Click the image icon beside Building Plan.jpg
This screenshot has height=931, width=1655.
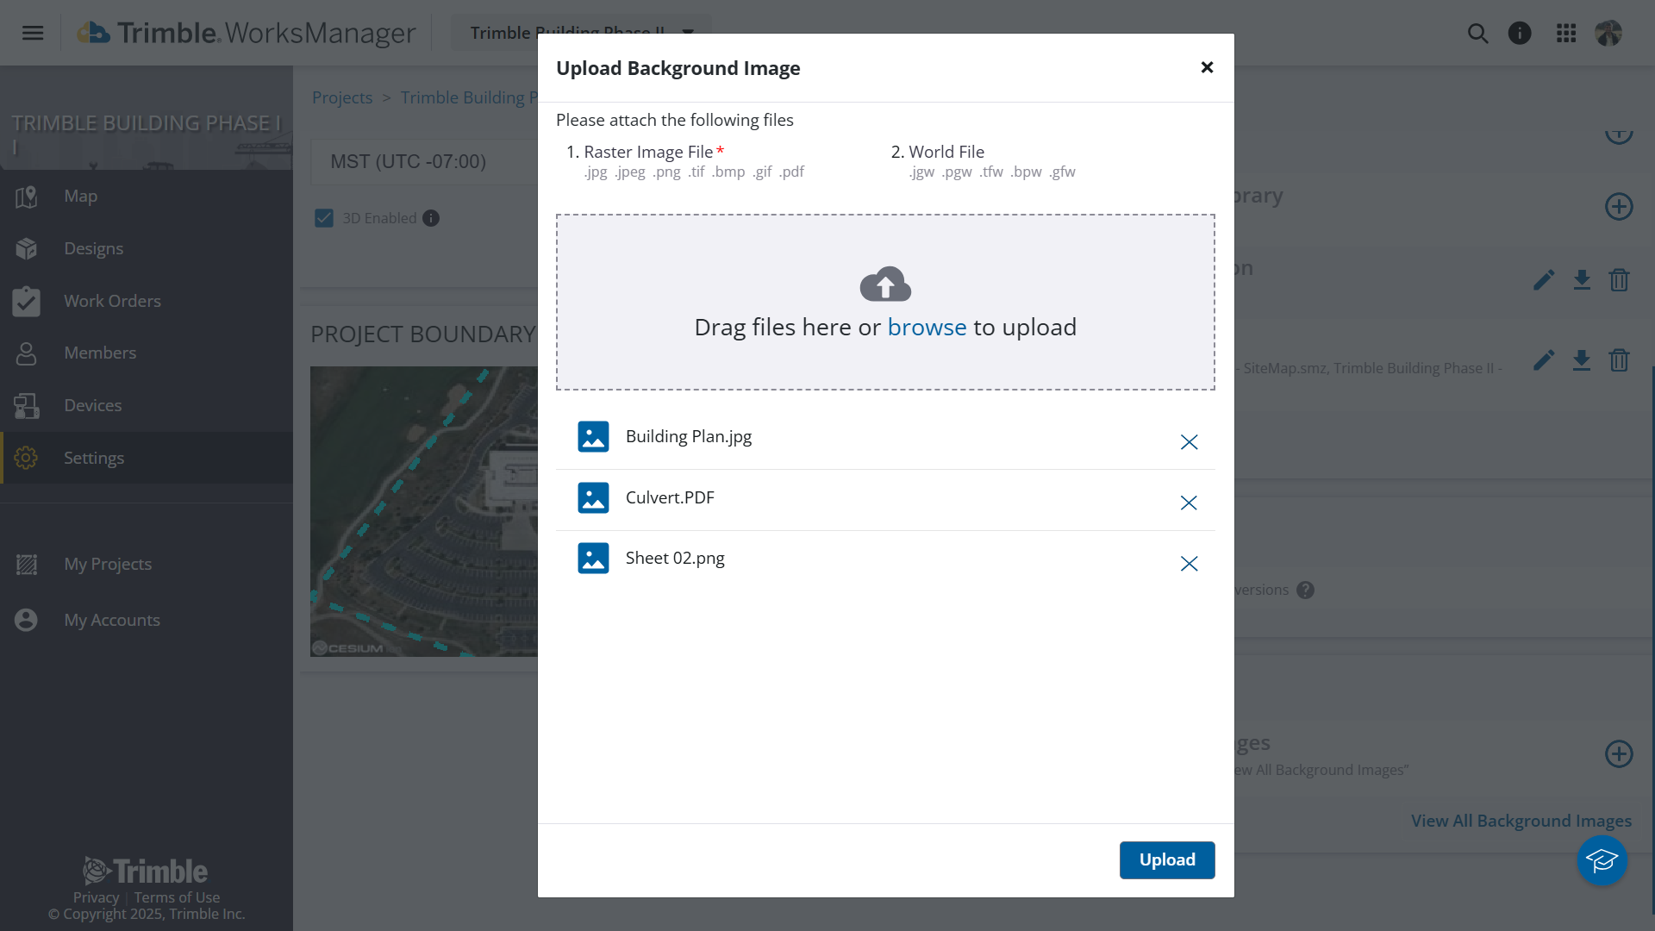[x=593, y=437]
